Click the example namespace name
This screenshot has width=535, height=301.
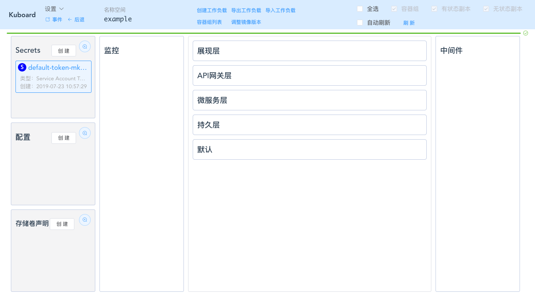tap(118, 19)
